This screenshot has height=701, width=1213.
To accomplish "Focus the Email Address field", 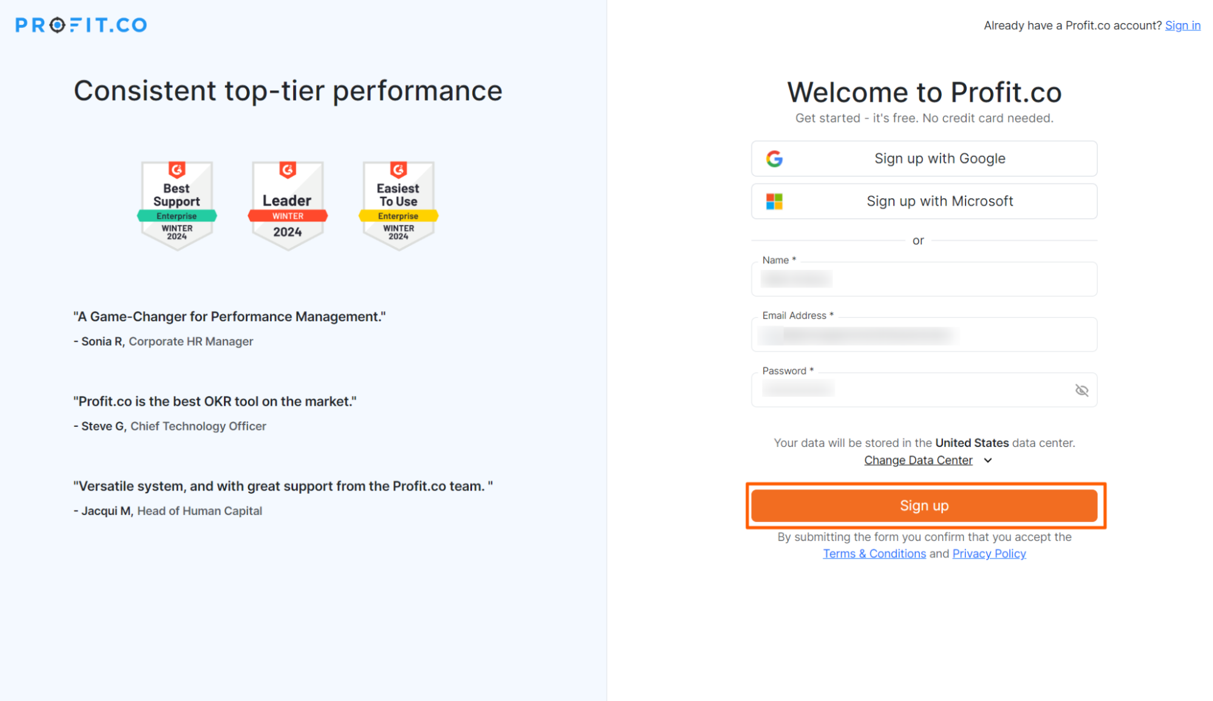I will coord(924,335).
